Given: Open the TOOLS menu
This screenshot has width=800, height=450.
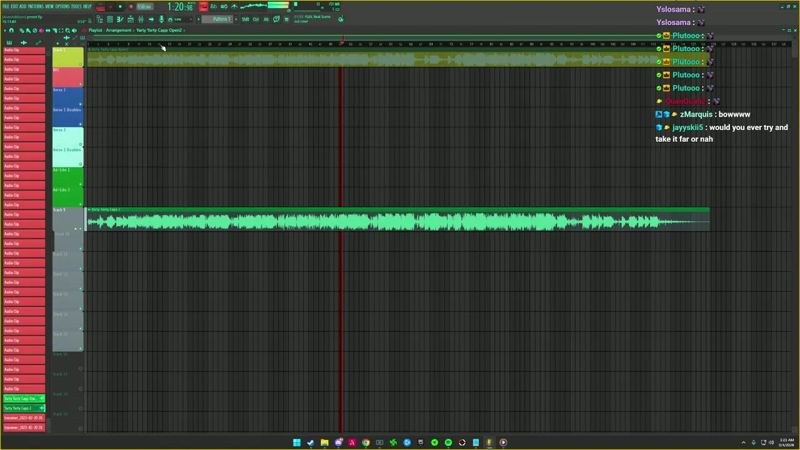Looking at the screenshot, I should pos(76,6).
